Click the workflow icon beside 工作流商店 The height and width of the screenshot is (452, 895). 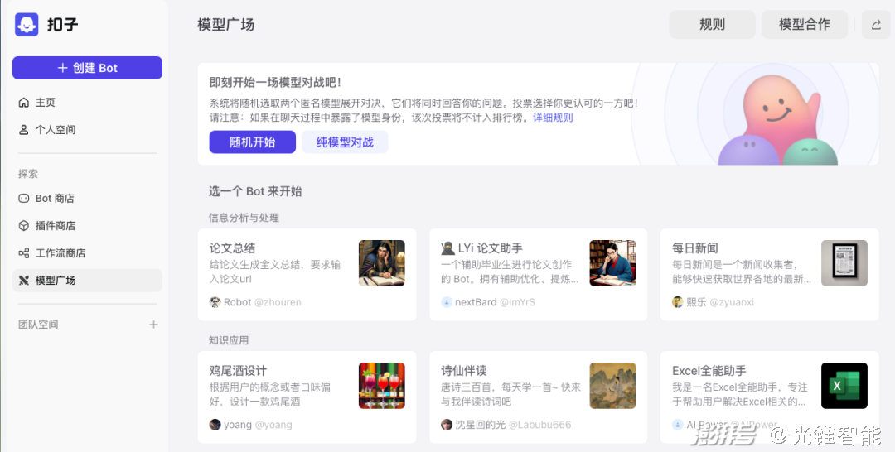(23, 253)
